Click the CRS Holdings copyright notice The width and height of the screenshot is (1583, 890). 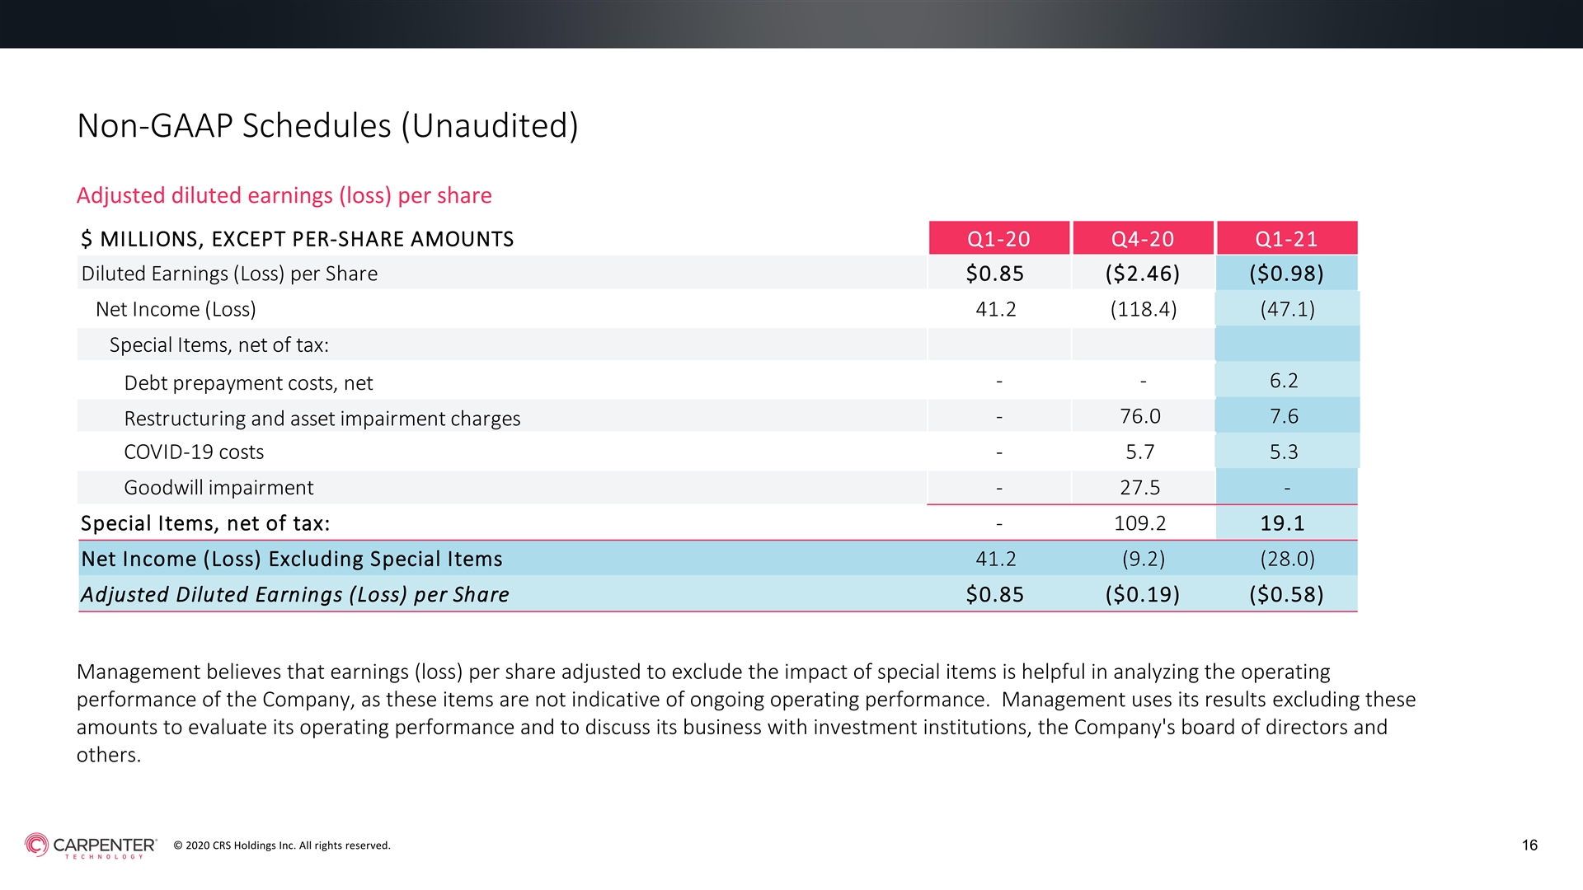tap(282, 845)
